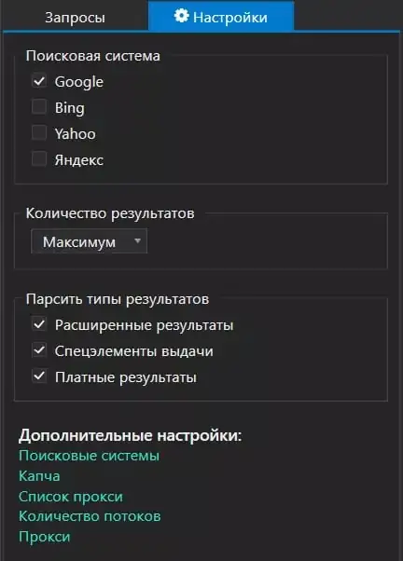Click the Яндекс label text
403x561 pixels.
(79, 160)
